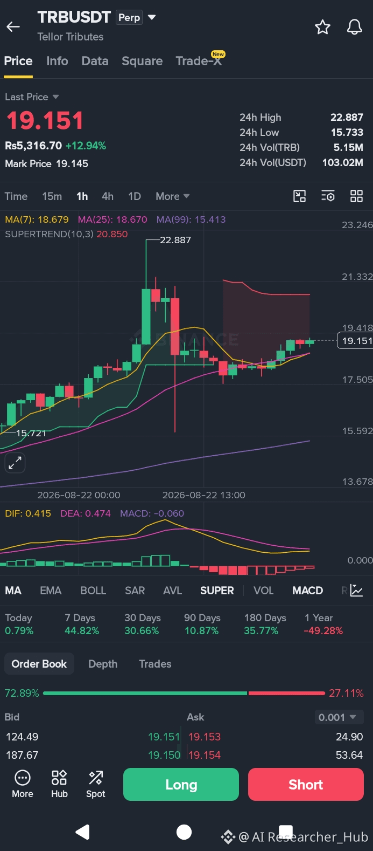This screenshot has width=373, height=851.
Task: Open the More menu icon at bottom
Action: 23,784
